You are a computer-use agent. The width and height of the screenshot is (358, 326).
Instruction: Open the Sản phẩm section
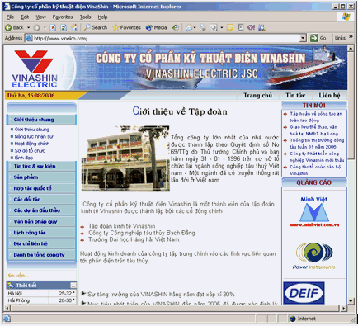[41, 177]
